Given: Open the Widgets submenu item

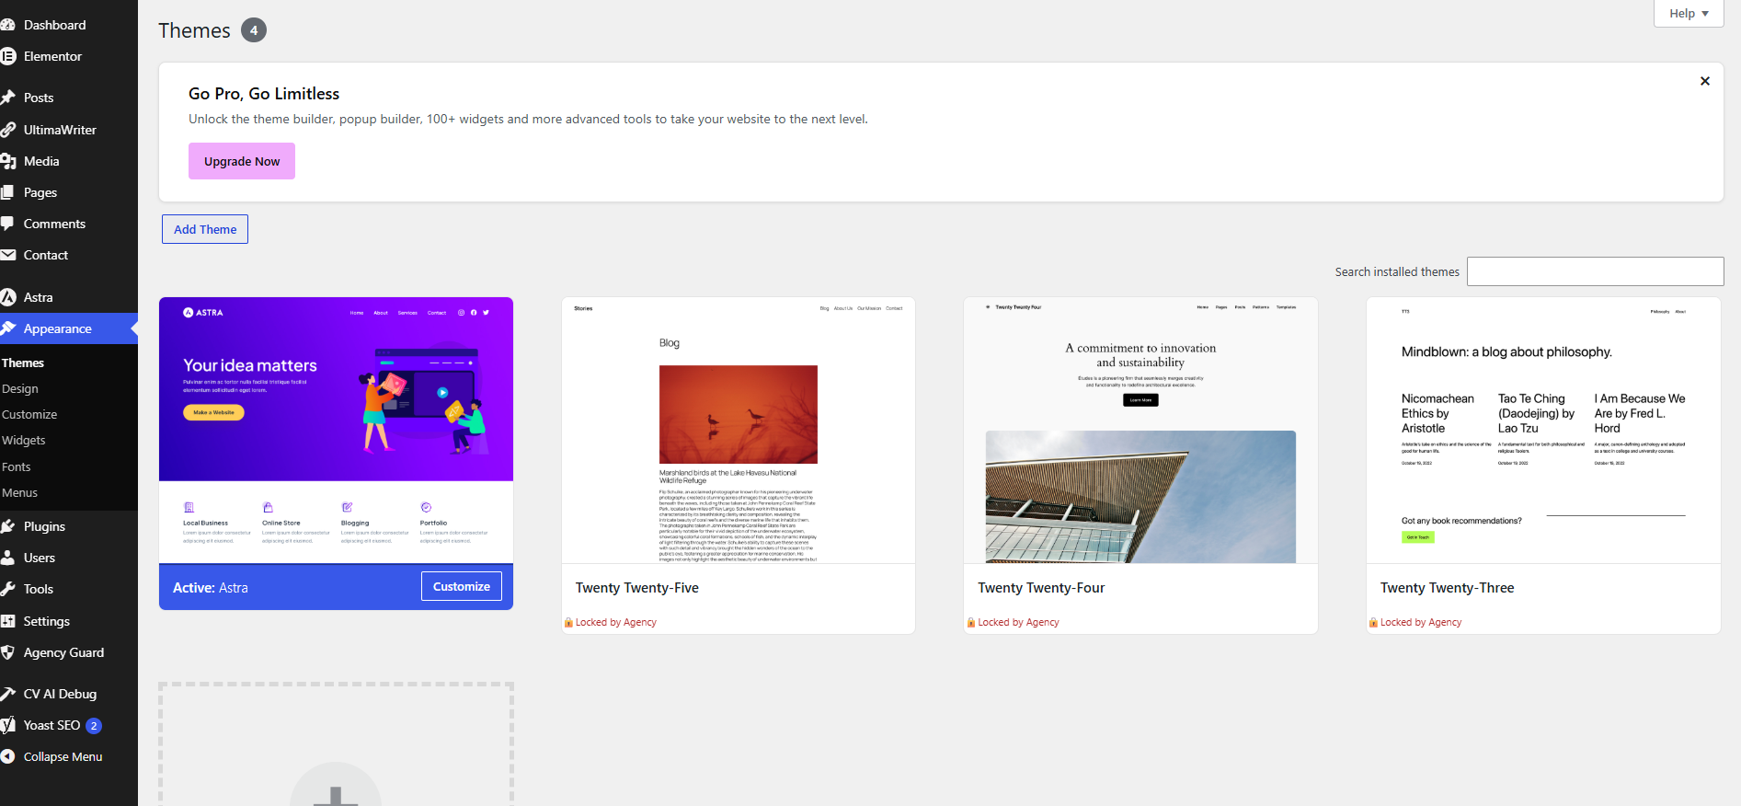Looking at the screenshot, I should [x=24, y=440].
